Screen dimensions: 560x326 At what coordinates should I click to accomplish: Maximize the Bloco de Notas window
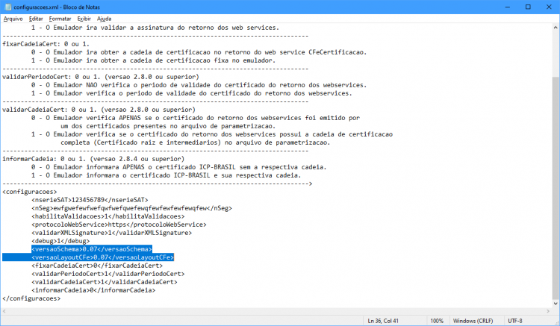528,7
